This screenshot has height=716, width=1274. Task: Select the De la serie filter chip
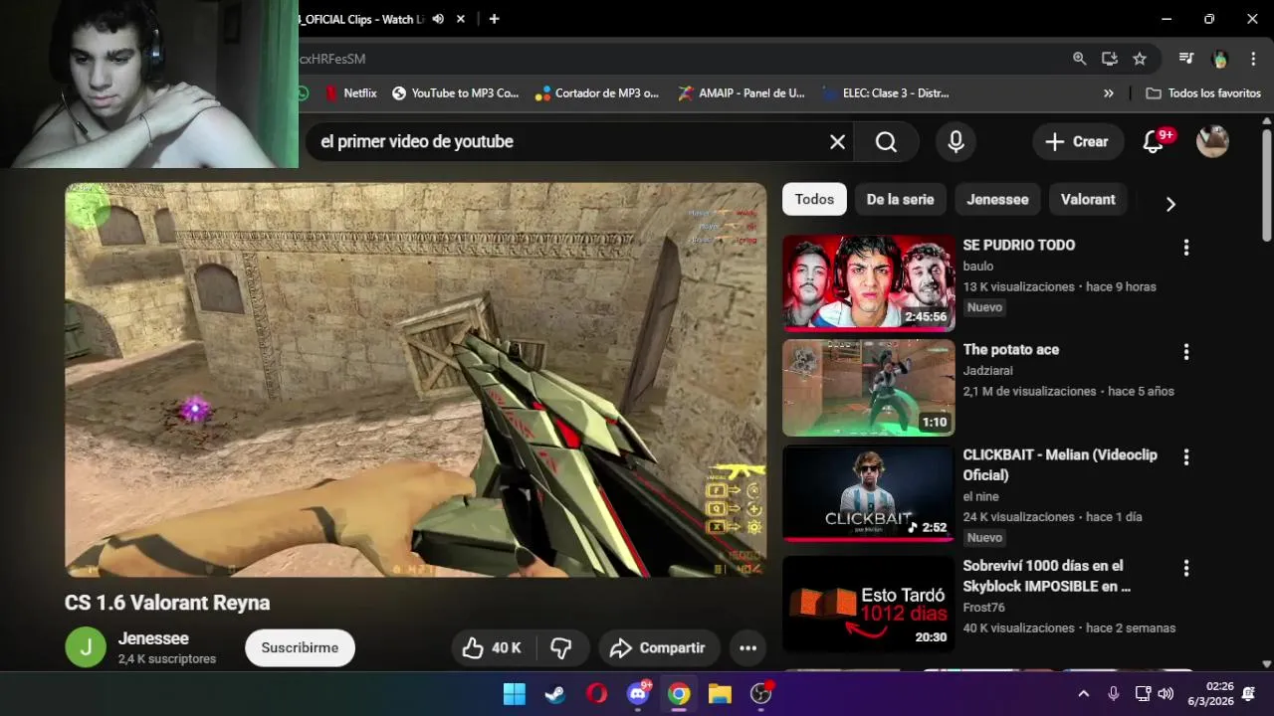tap(900, 199)
